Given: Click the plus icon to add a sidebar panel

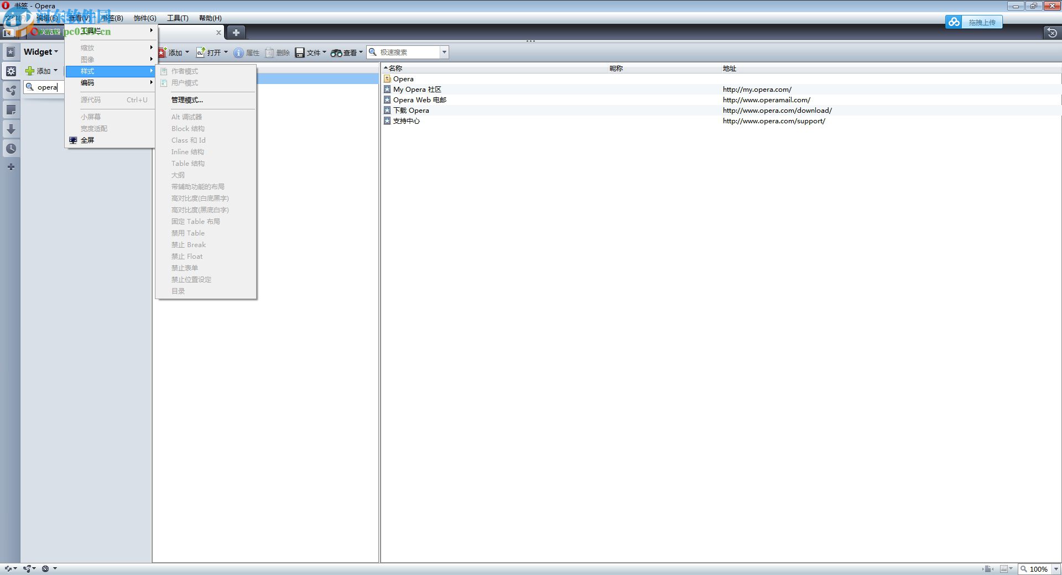Looking at the screenshot, I should [x=11, y=167].
